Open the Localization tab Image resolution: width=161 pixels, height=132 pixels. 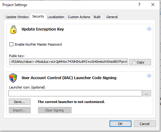coord(56,17)
